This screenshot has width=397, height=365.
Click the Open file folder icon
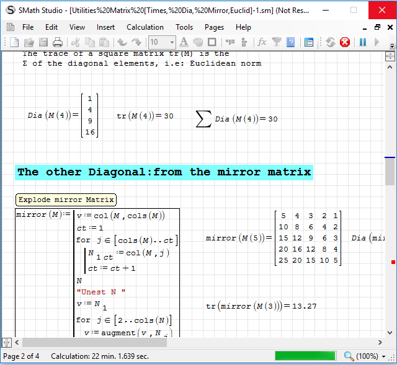pos(29,42)
